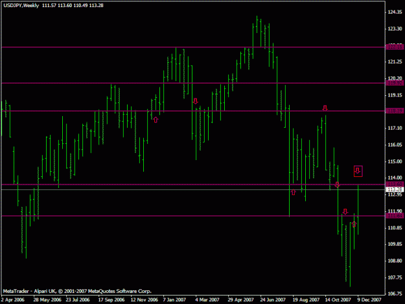This screenshot has height=304, width=405.
Task: Click the 123.30 price scale label
Action: (x=395, y=29)
